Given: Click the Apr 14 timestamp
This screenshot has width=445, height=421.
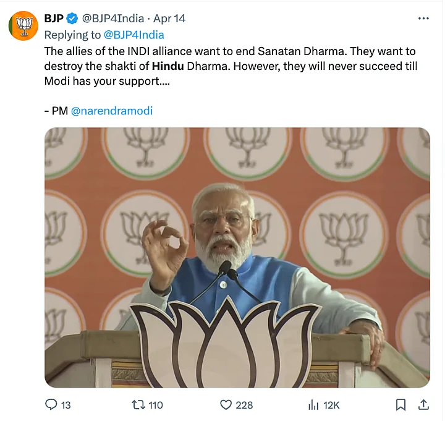Looking at the screenshot, I should click(x=169, y=19).
